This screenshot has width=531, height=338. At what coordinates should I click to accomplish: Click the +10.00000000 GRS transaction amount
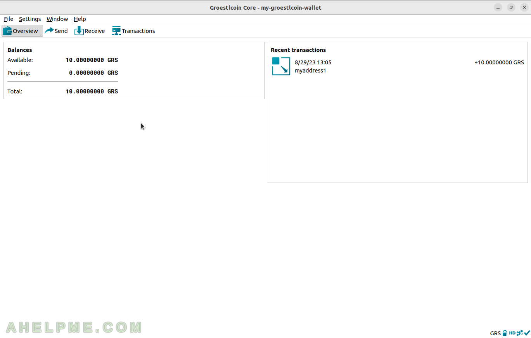499,62
